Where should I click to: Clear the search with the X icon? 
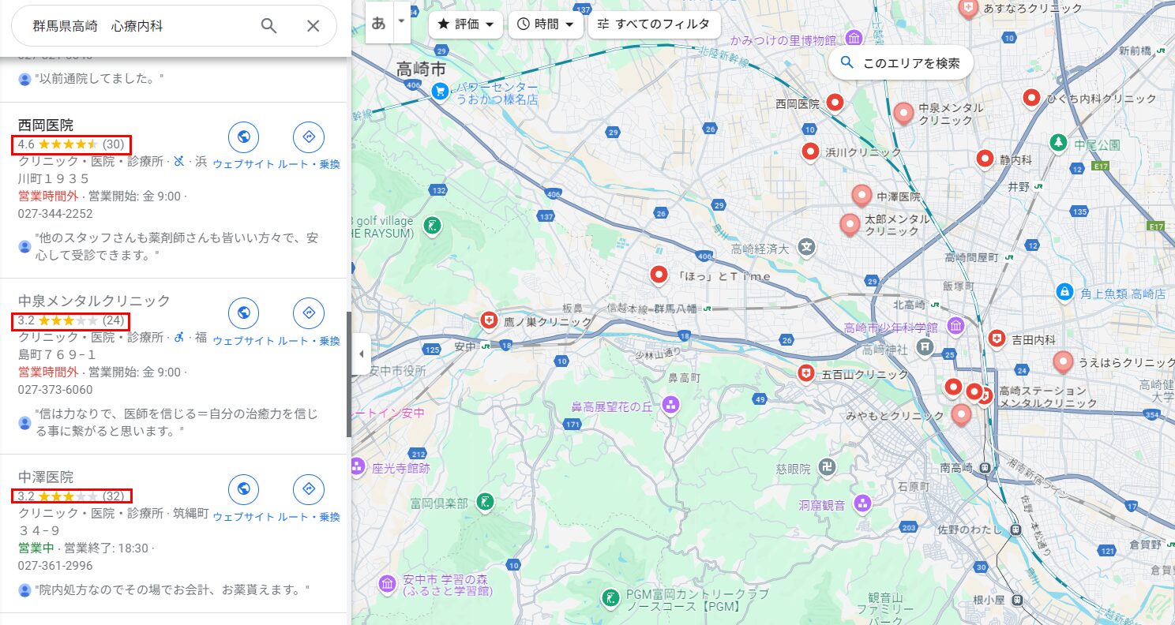coord(313,26)
